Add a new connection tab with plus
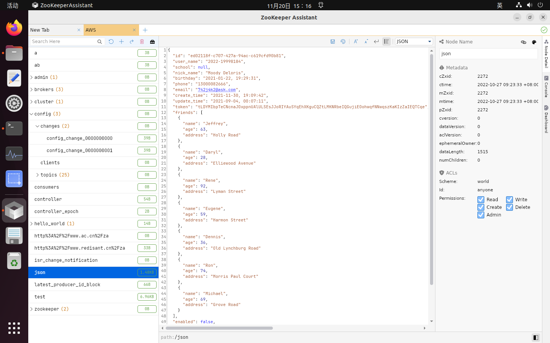Viewport: 550px width, 343px height. coord(145,30)
